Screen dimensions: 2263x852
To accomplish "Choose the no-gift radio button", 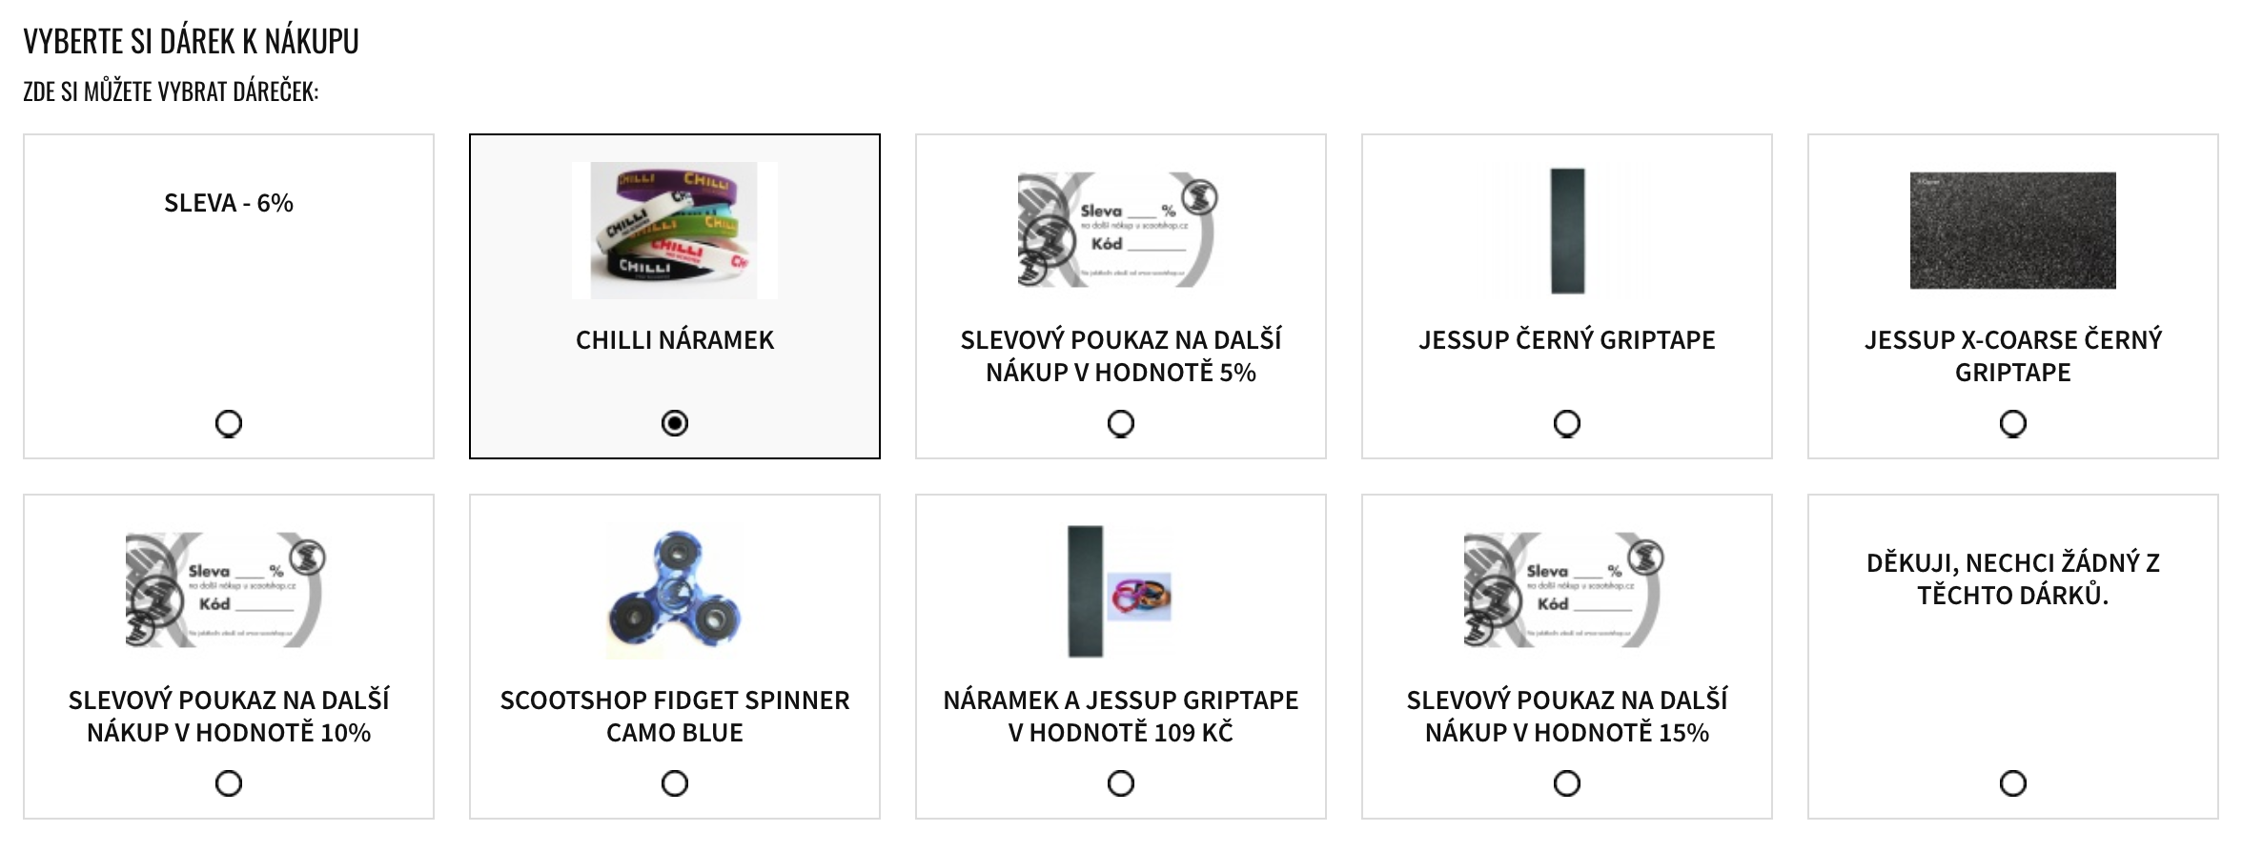I will tap(2013, 783).
